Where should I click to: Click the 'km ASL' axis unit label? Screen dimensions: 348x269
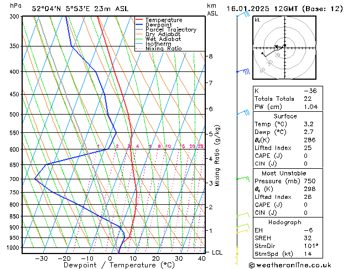tap(212, 9)
